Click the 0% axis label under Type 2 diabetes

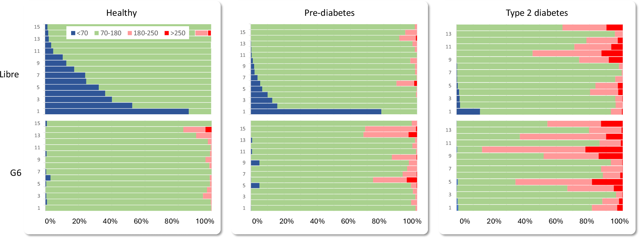point(465,221)
